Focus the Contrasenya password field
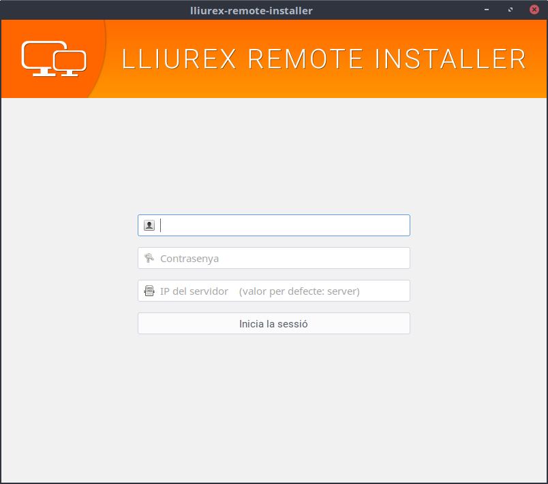548x484 pixels. pyautogui.click(x=283, y=258)
